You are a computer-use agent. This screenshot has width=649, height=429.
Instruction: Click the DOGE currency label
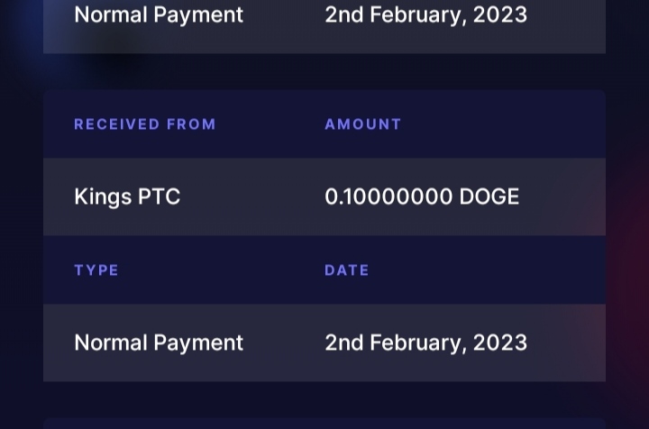(x=489, y=196)
